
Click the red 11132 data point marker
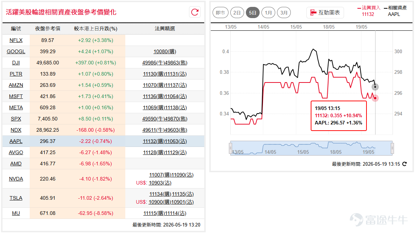point(375,98)
